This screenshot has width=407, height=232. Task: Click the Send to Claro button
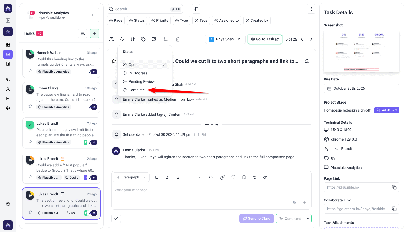[x=257, y=219]
